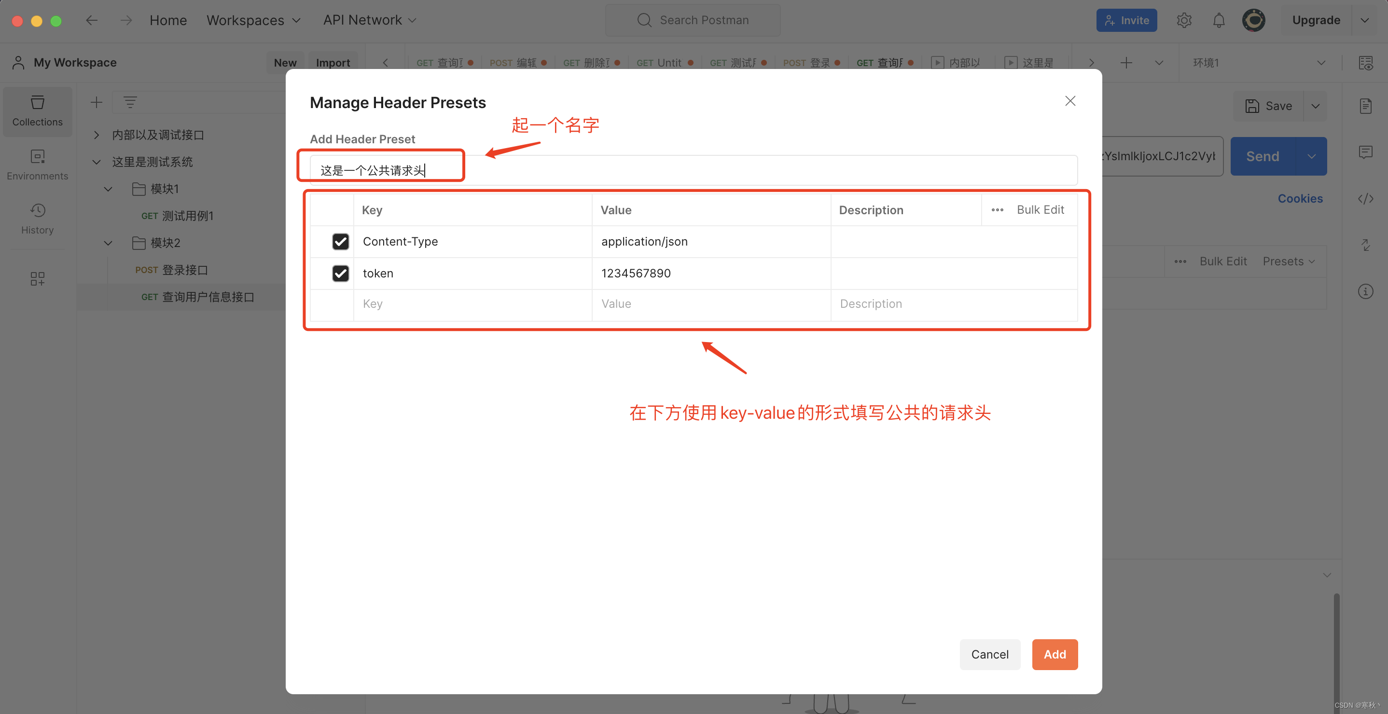Image resolution: width=1388 pixels, height=714 pixels.
Task: Click the Info icon in the right sidebar
Action: (1366, 291)
